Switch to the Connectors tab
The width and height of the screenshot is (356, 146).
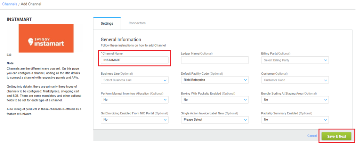point(137,23)
